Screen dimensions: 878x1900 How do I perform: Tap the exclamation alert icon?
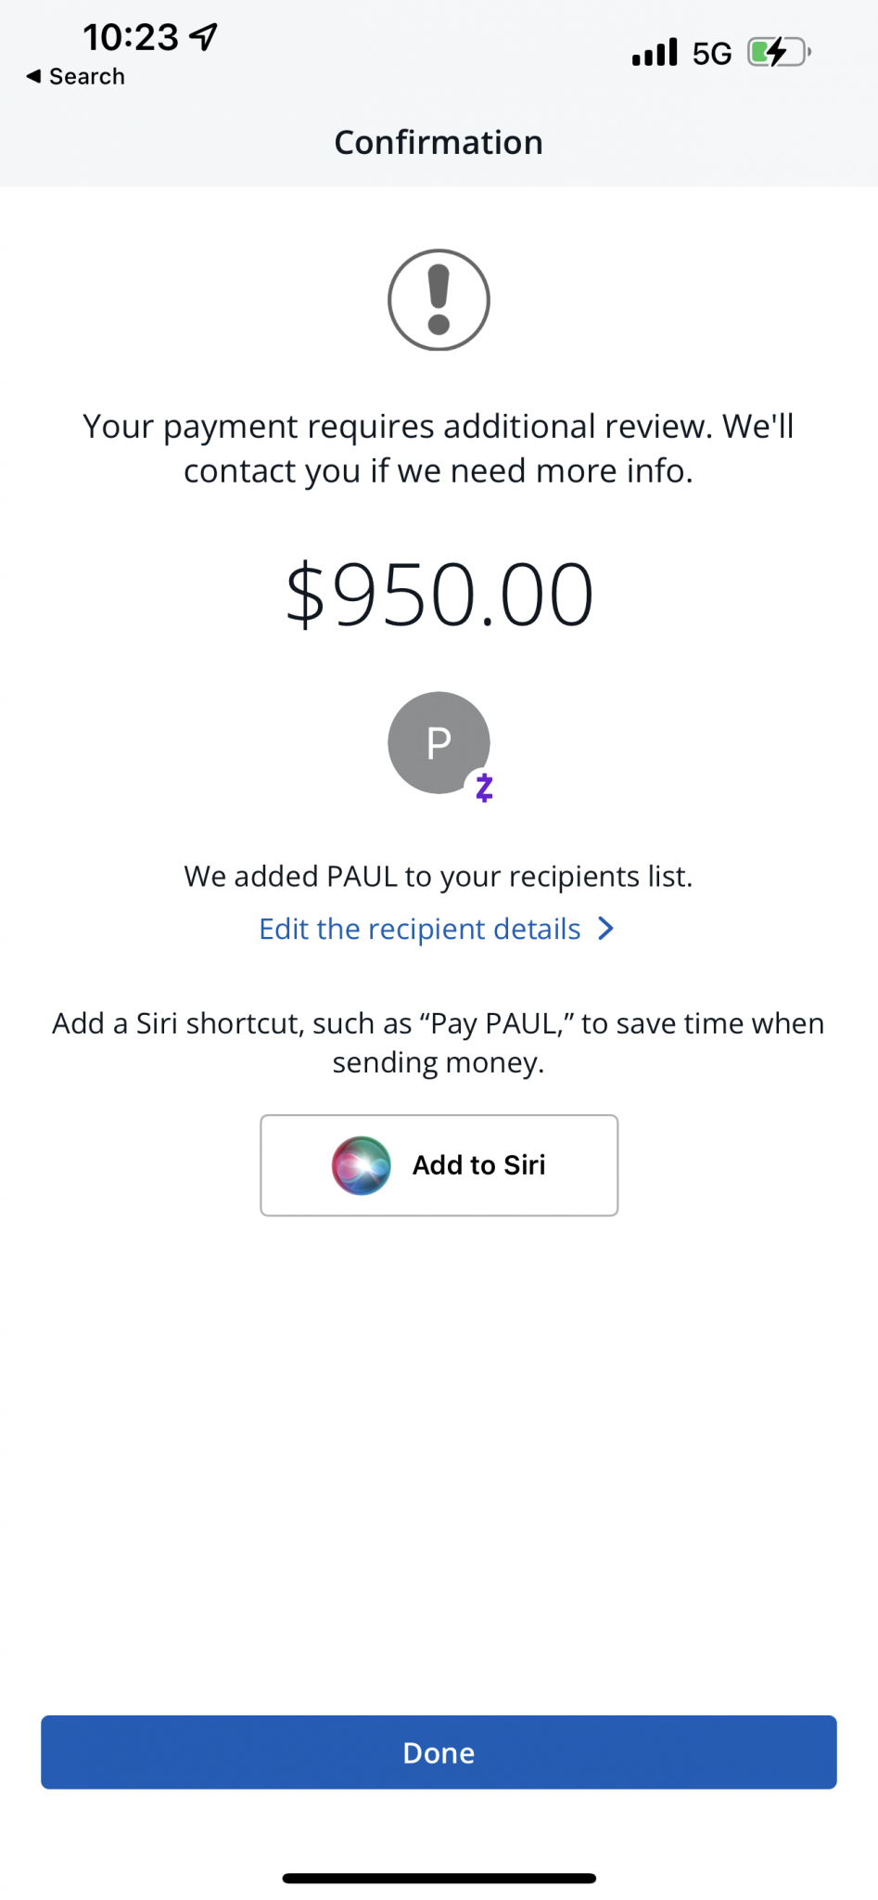tap(439, 300)
